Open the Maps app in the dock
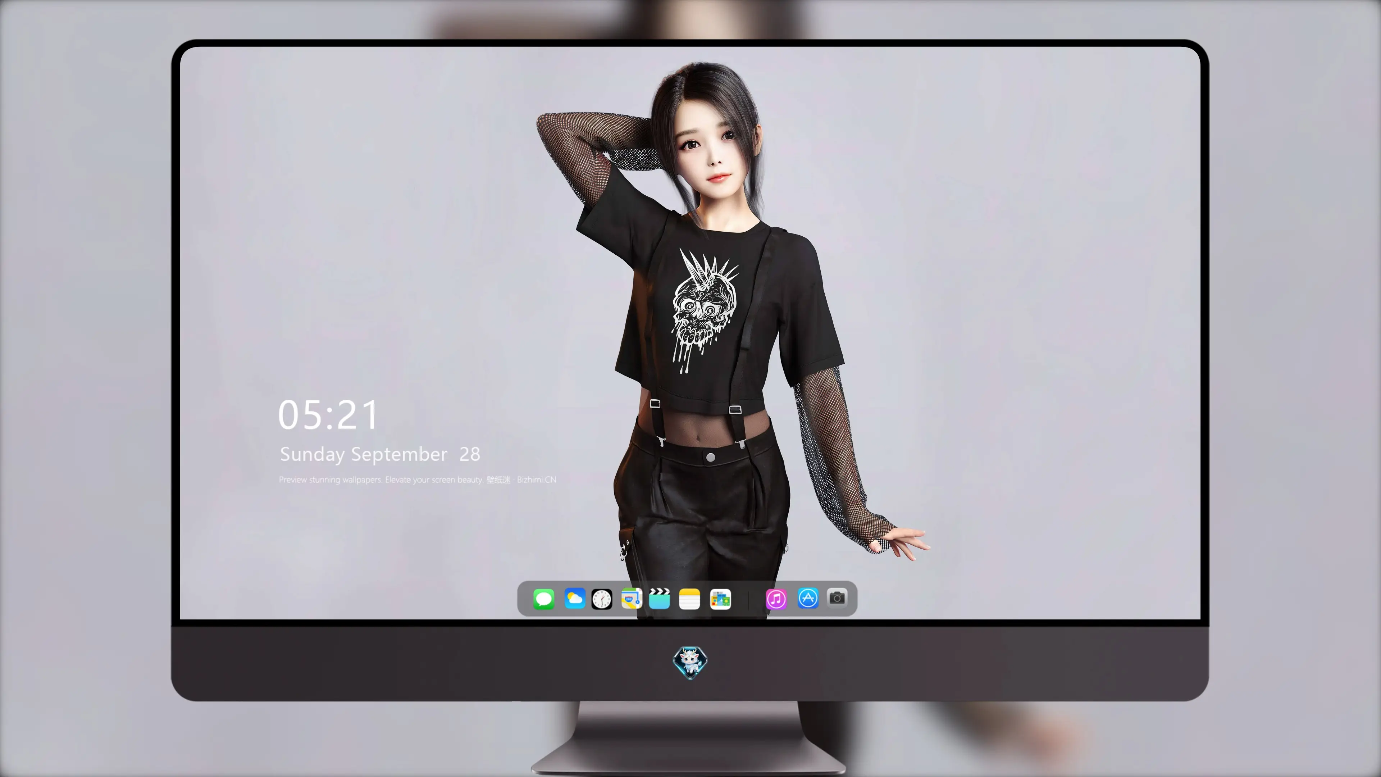This screenshot has width=1381, height=777. [632, 599]
